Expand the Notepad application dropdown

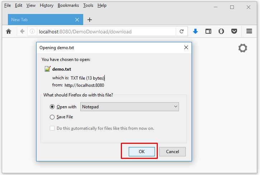pyautogui.click(x=129, y=107)
